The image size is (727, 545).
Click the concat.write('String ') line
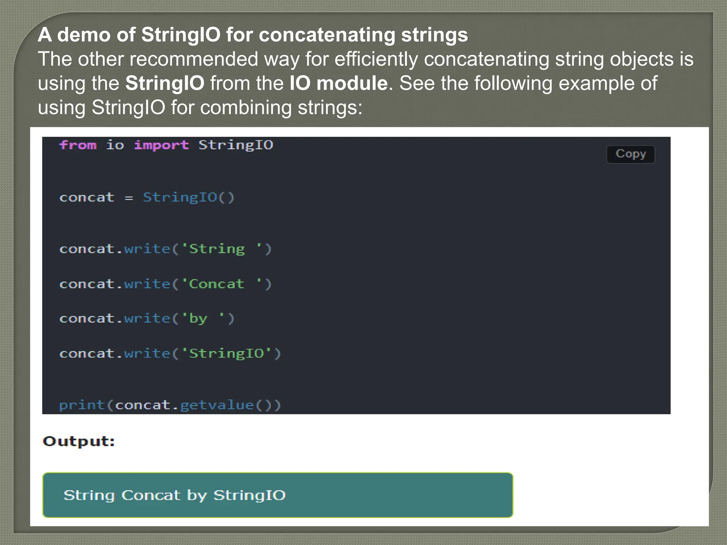(x=165, y=249)
